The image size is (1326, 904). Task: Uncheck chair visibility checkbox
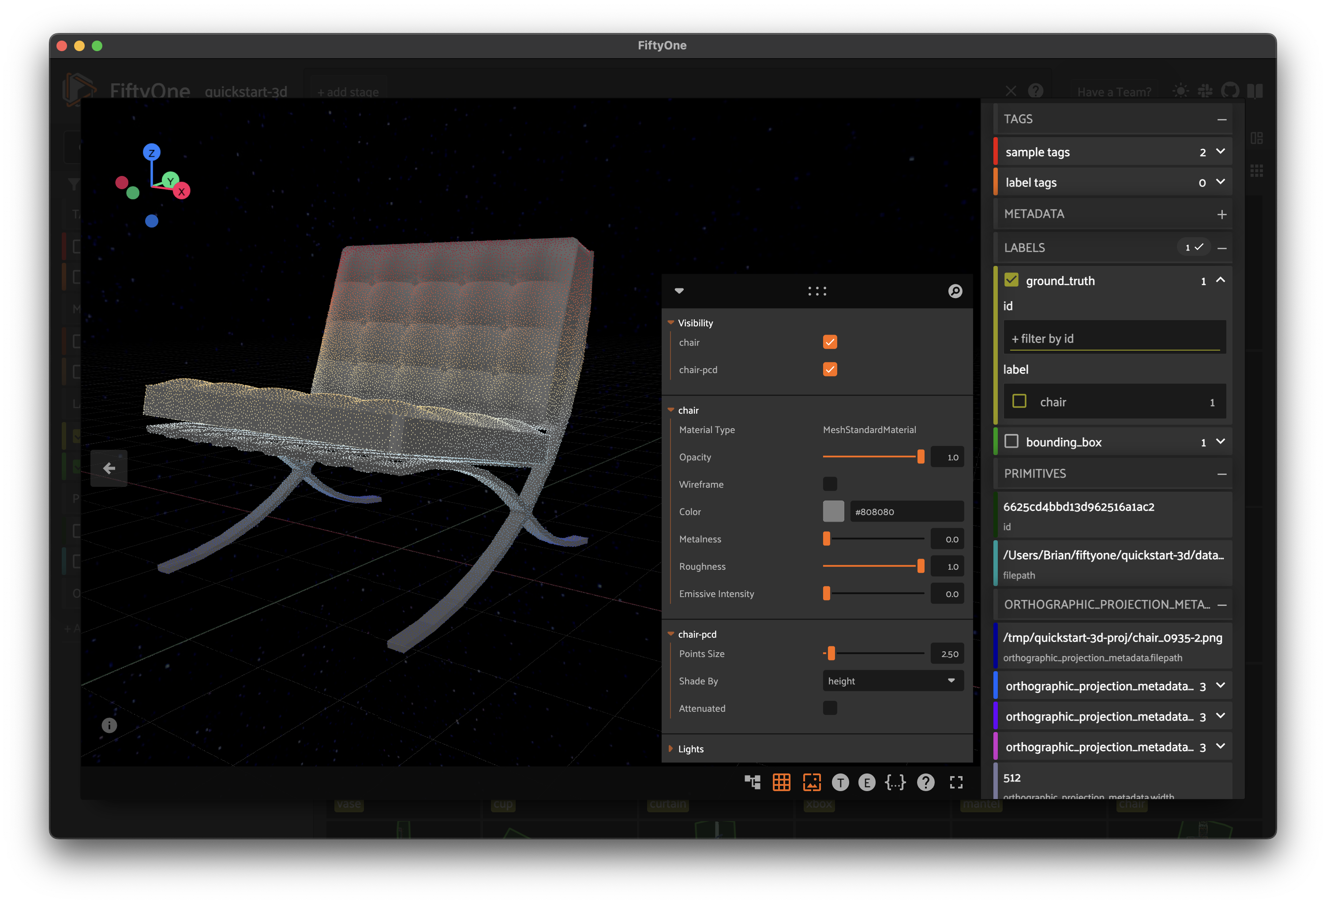[830, 342]
